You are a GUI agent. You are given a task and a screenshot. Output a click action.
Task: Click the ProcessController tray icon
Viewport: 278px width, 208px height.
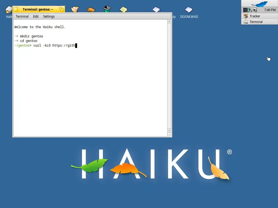click(245, 10)
